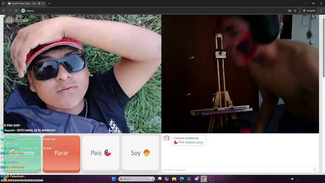Click the ome.tv address bar

[x=152, y=11]
